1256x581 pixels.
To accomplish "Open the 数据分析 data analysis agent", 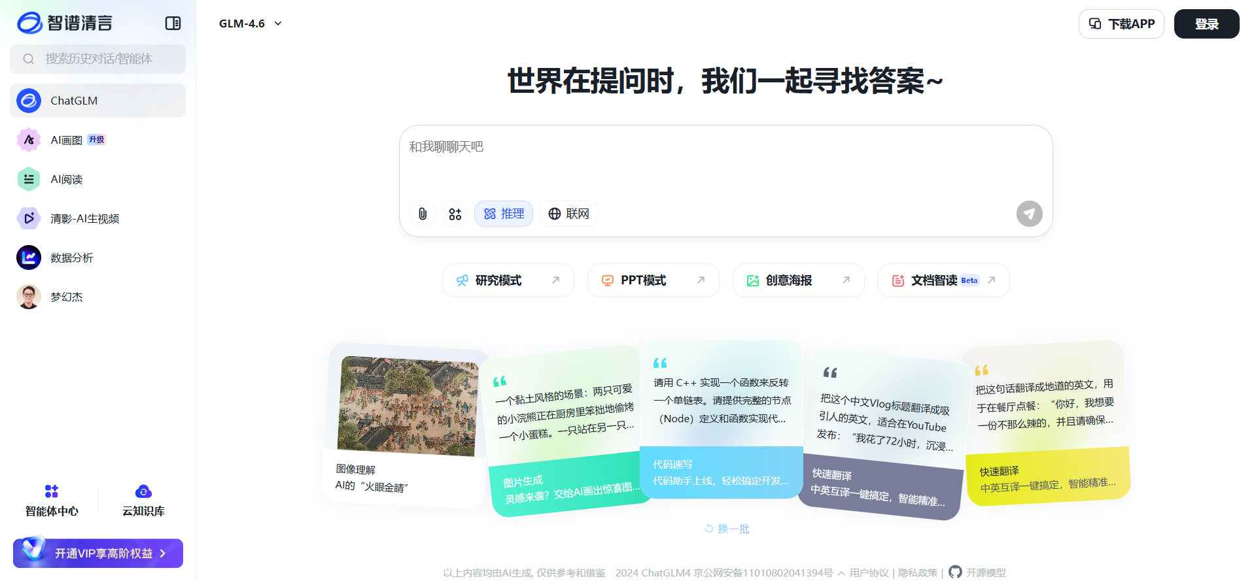I will 71,257.
